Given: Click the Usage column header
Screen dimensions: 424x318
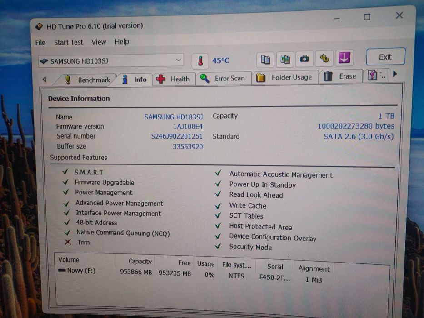Looking at the screenshot, I should pyautogui.click(x=206, y=264).
